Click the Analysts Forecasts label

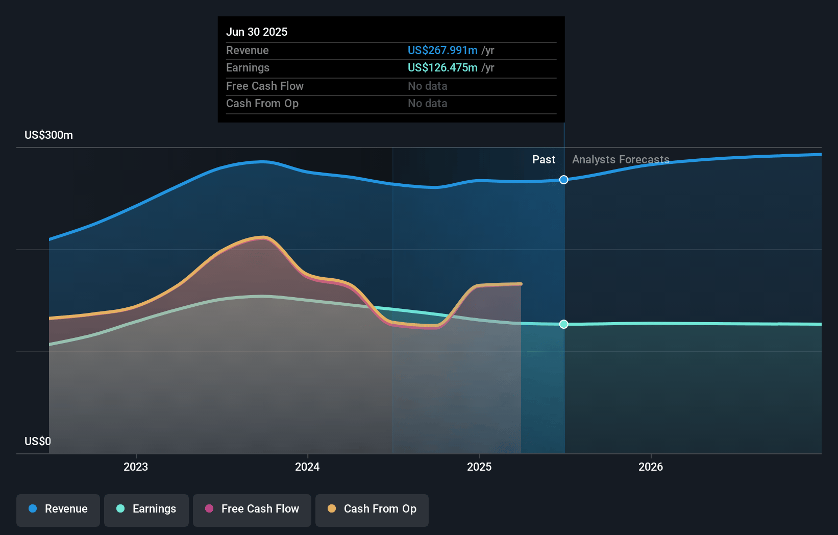[621, 159]
